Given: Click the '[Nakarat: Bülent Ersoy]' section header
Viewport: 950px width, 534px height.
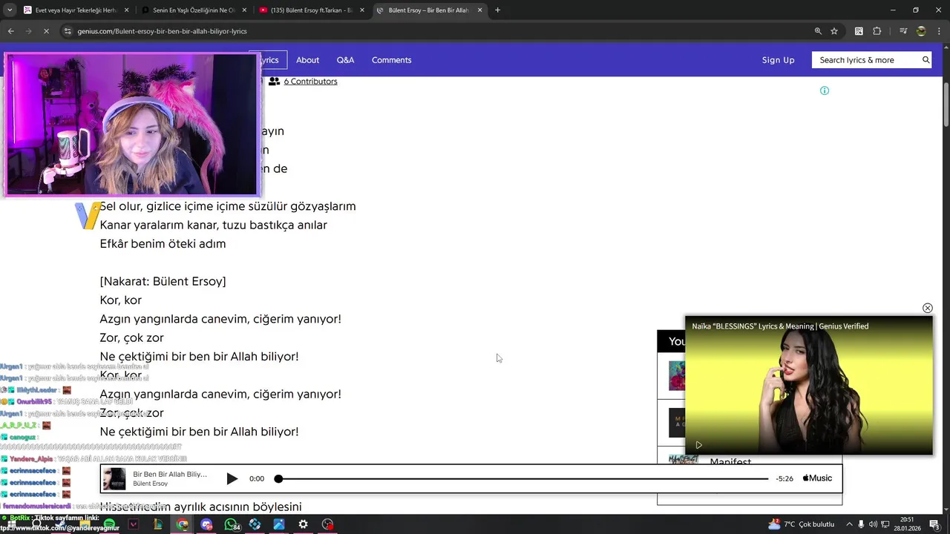Looking at the screenshot, I should click(x=163, y=281).
